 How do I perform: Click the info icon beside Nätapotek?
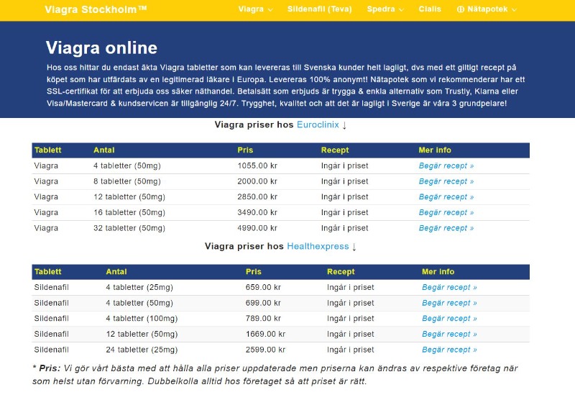pyautogui.click(x=460, y=9)
